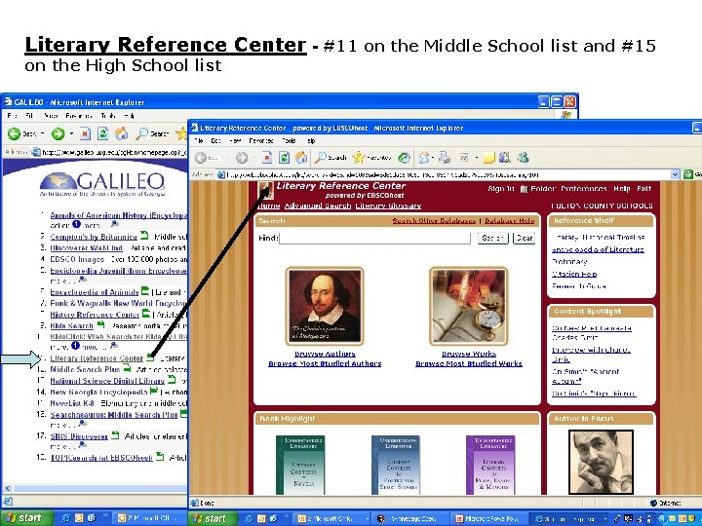Click the Back button in the GALILEO window
The height and width of the screenshot is (526, 702).
click(x=15, y=133)
